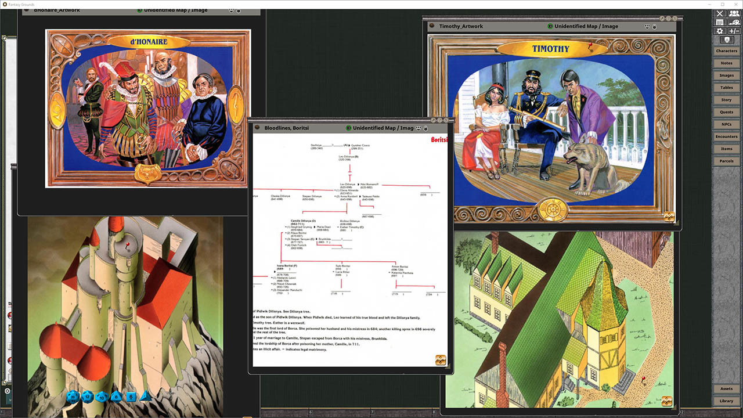Toggle the lock icon in Bloodlines, Boritsi window
The image size is (743, 418).
click(425, 128)
